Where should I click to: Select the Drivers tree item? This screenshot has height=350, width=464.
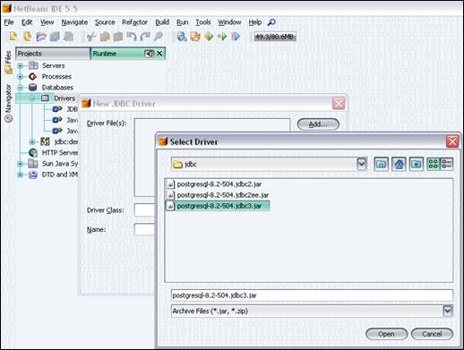pos(64,98)
